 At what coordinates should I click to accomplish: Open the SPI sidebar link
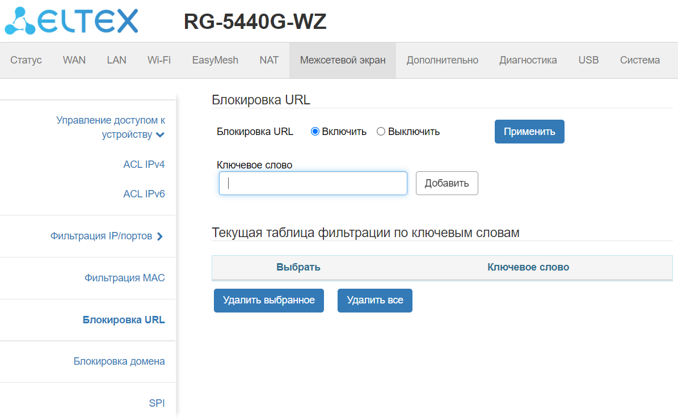coord(157,403)
